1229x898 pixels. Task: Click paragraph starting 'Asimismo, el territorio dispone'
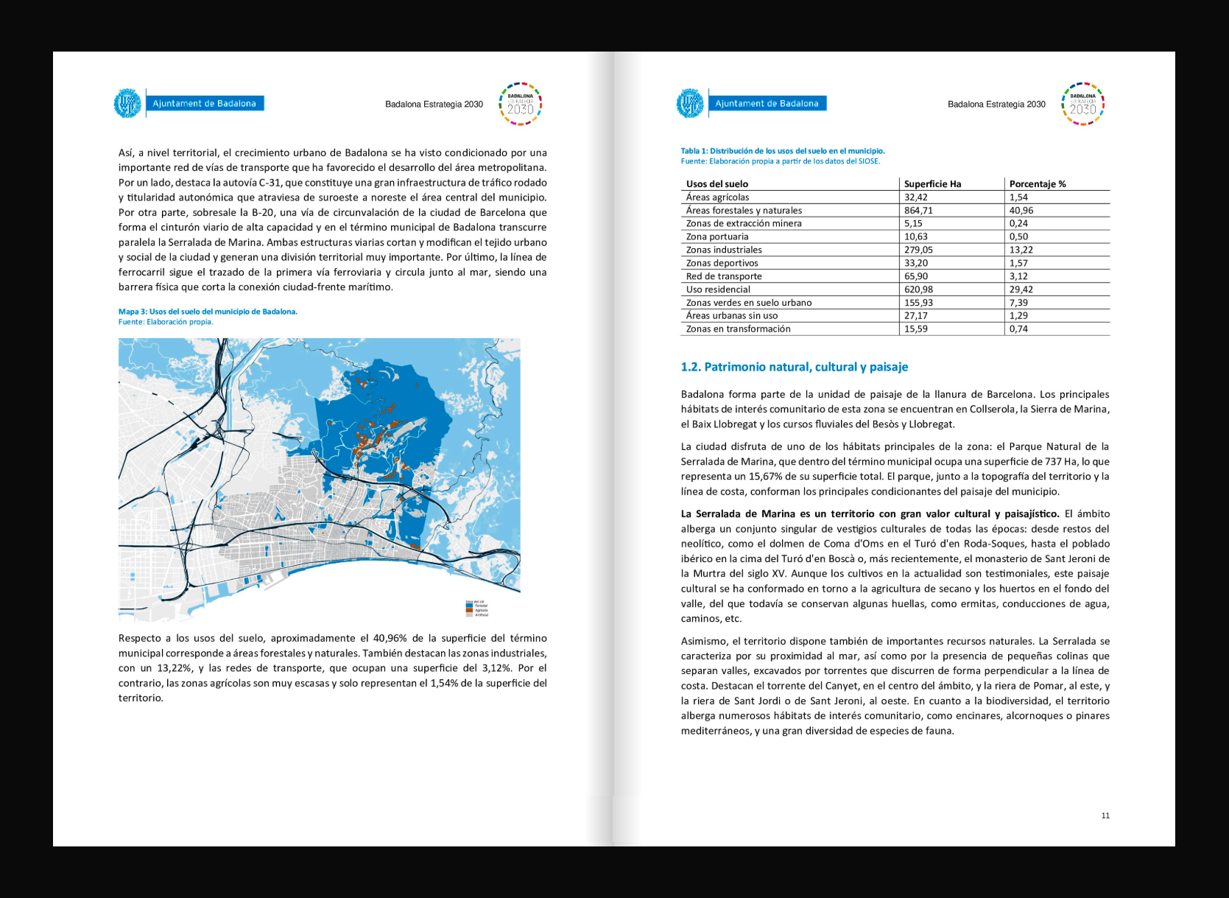[x=895, y=686]
